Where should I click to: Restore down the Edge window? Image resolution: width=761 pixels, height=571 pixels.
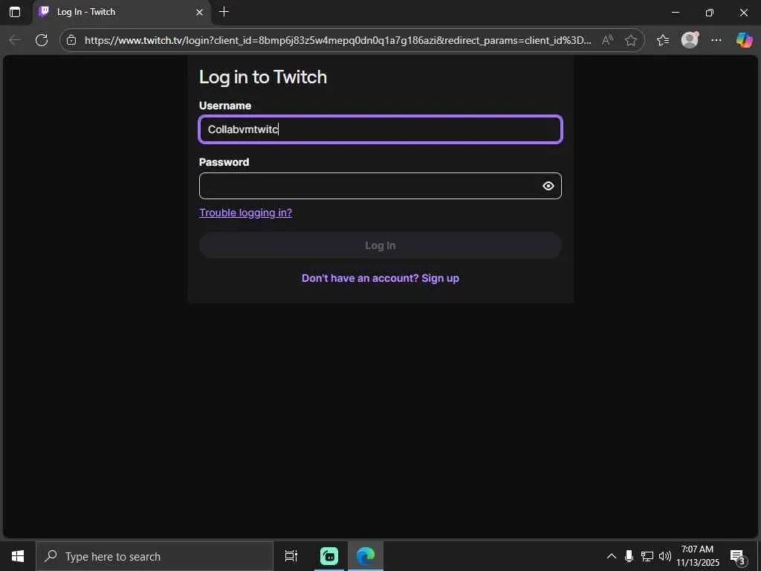point(710,12)
